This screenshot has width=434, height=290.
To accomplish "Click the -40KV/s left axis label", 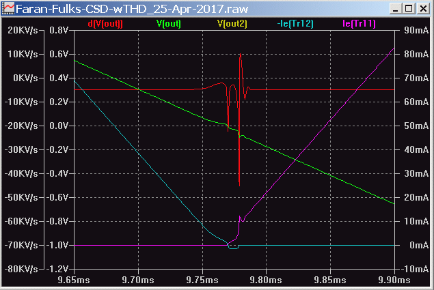I will click(x=21, y=173).
